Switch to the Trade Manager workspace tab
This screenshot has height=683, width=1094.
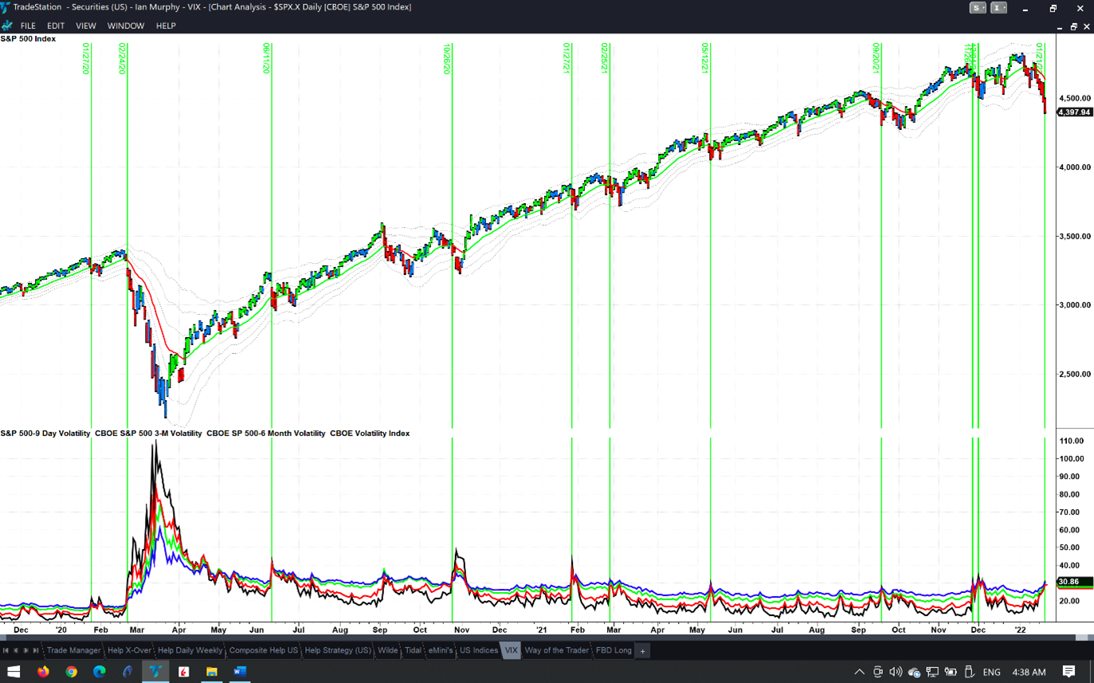pos(73,650)
